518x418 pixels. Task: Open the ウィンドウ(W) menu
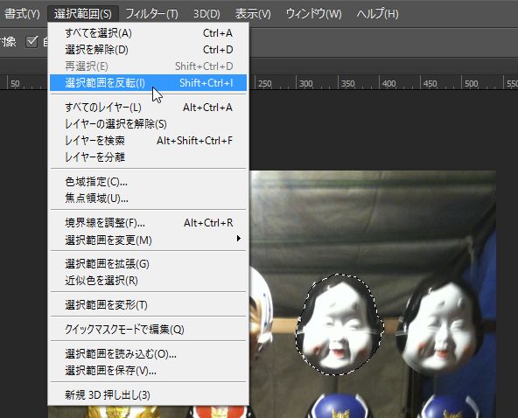pos(313,13)
